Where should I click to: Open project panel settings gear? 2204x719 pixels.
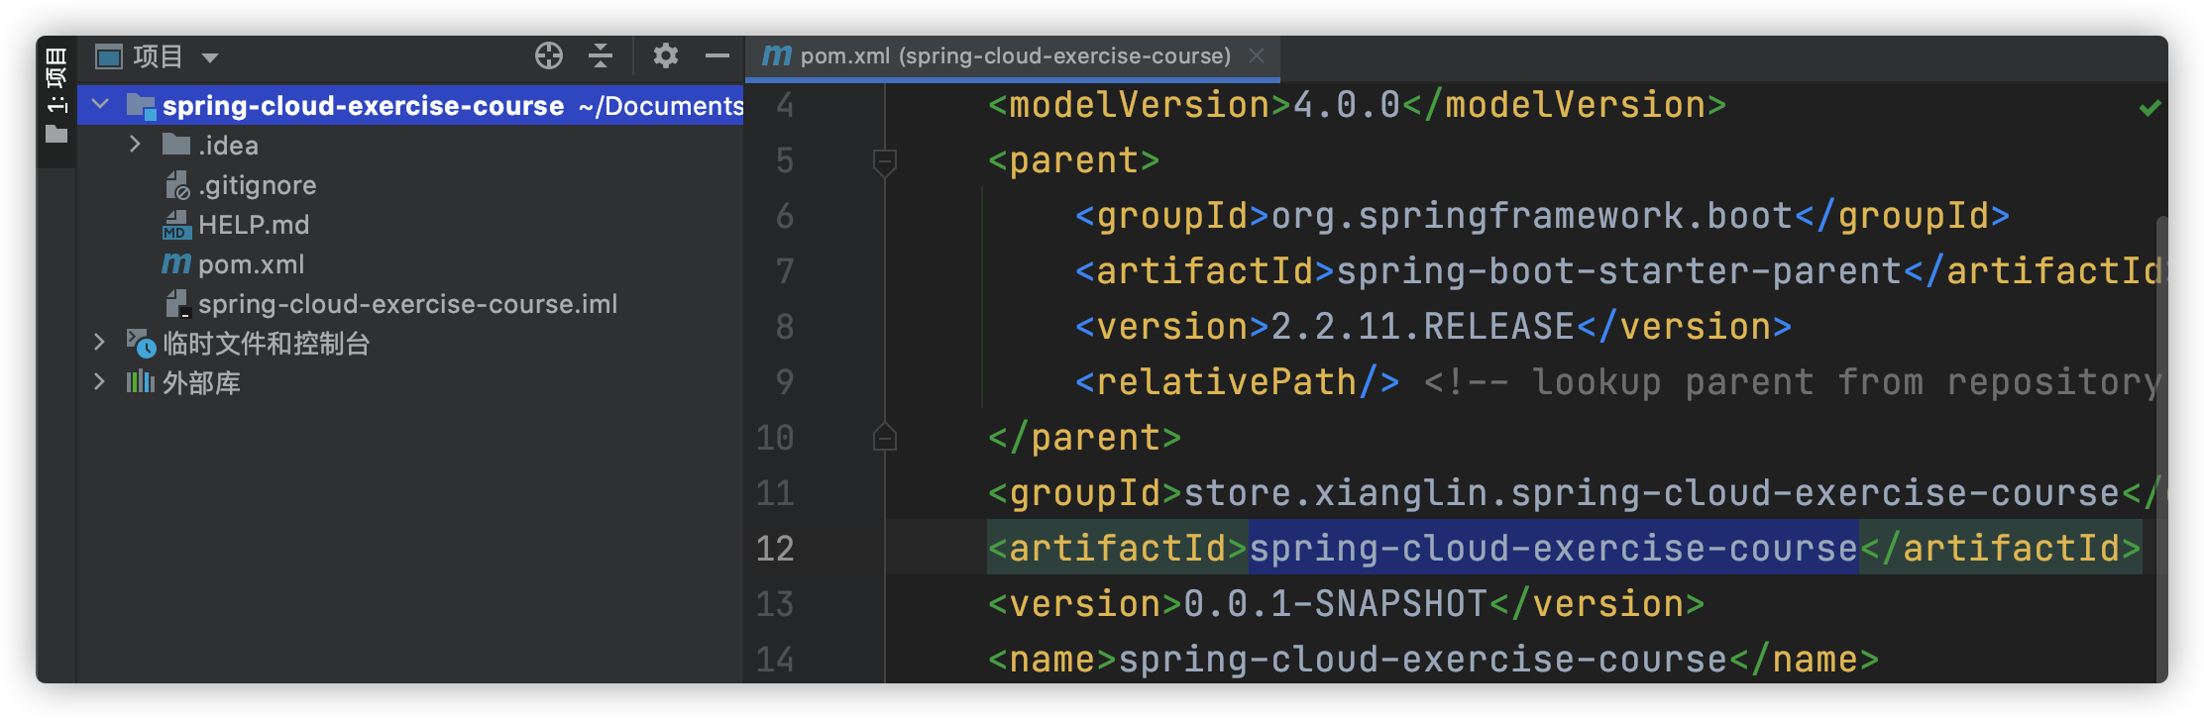point(666,56)
